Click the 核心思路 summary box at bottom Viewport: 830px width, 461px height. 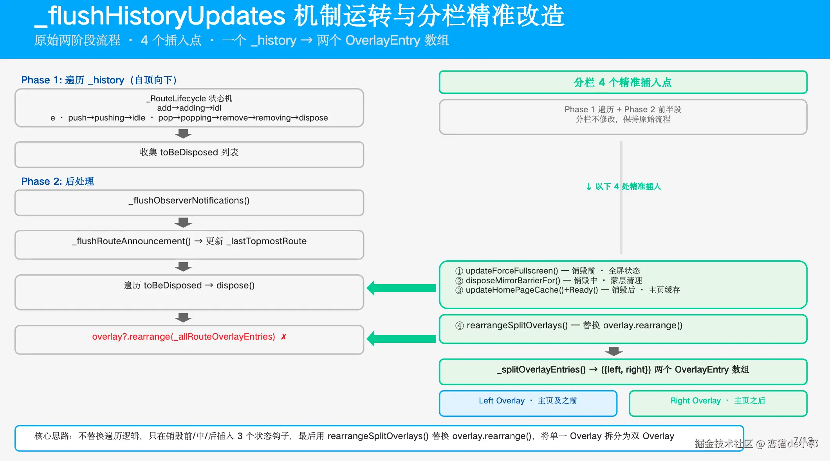(379, 438)
